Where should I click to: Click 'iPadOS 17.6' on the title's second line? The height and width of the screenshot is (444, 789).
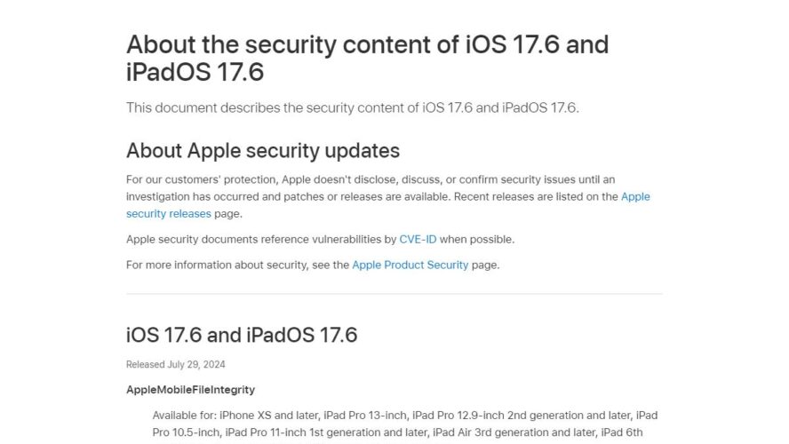pyautogui.click(x=195, y=72)
